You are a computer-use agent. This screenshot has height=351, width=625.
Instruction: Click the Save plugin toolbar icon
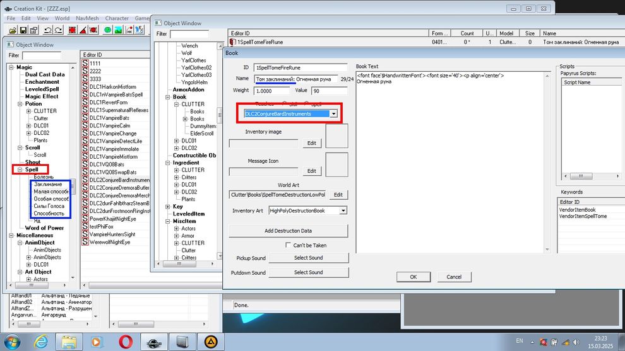(x=24, y=30)
